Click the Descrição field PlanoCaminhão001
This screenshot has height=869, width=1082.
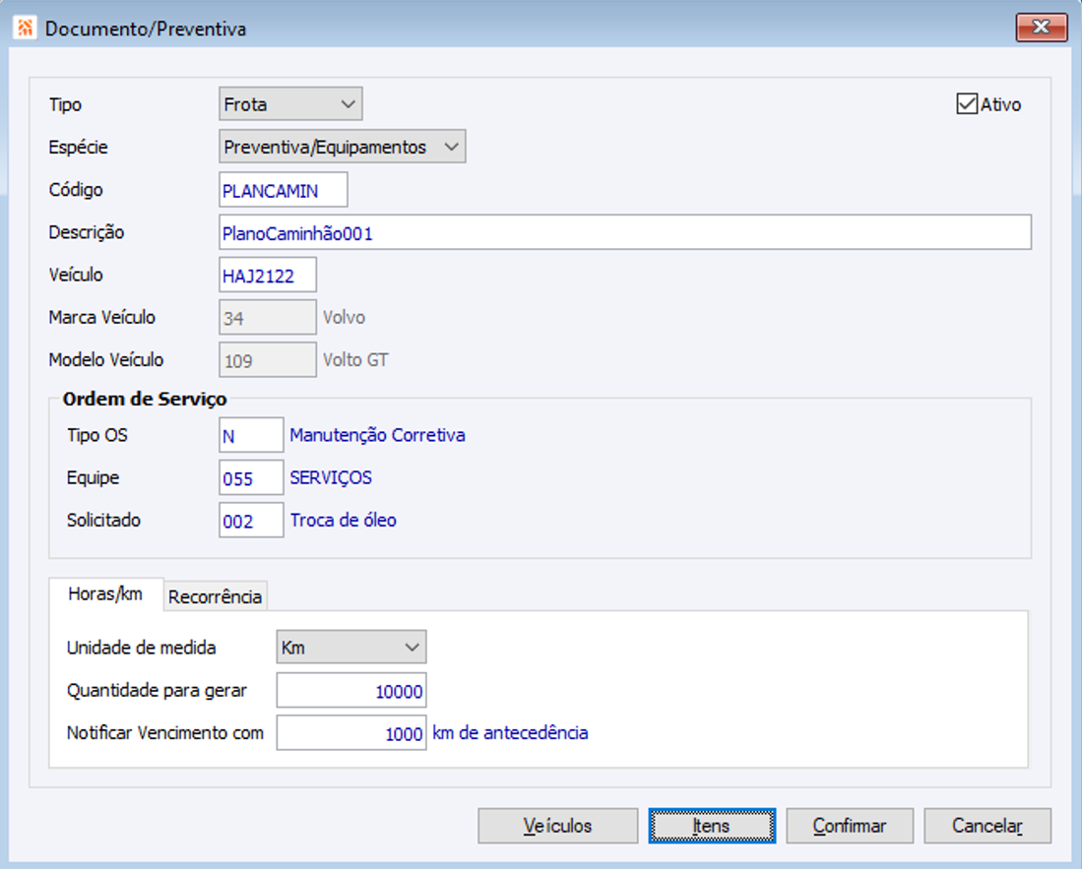click(x=625, y=232)
